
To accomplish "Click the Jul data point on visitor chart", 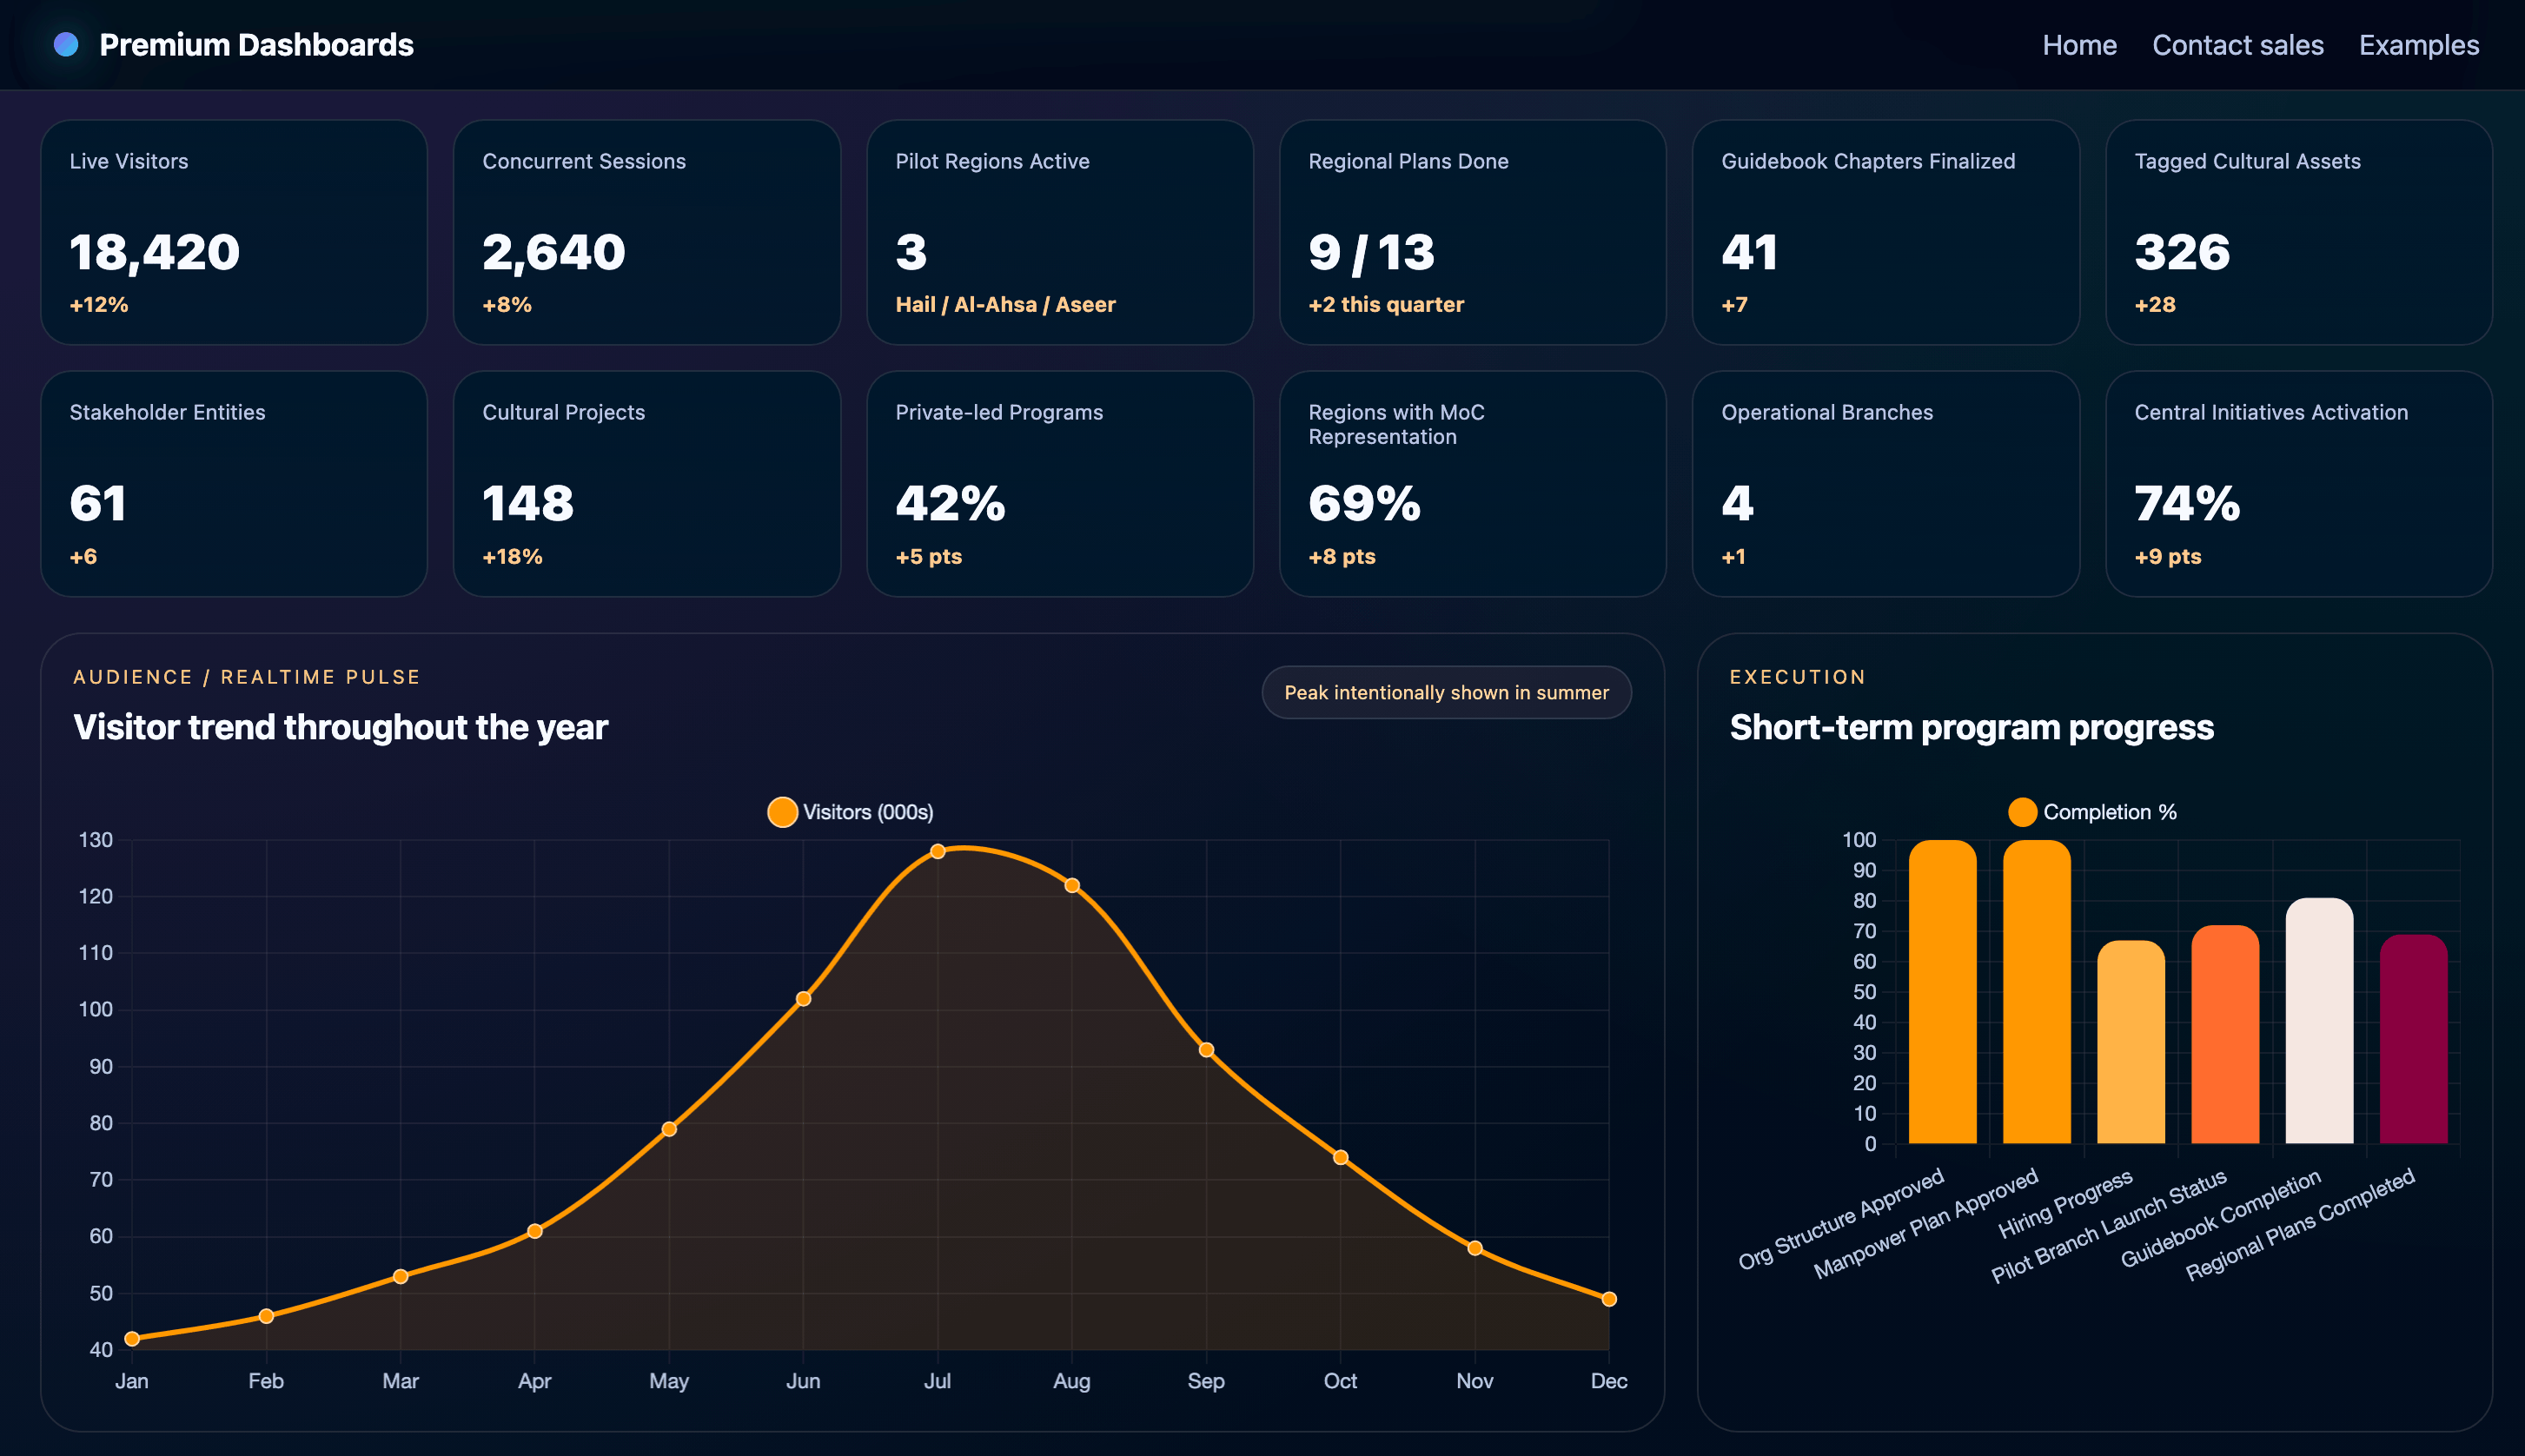I will pyautogui.click(x=938, y=851).
